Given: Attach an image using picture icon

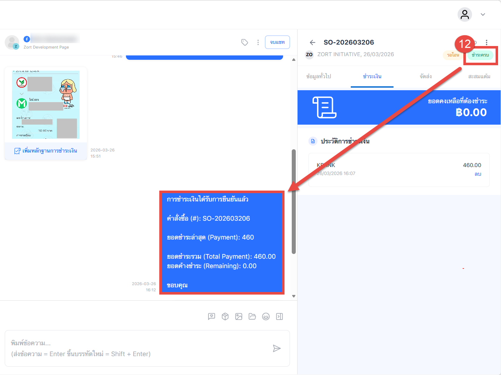Looking at the screenshot, I should [239, 317].
